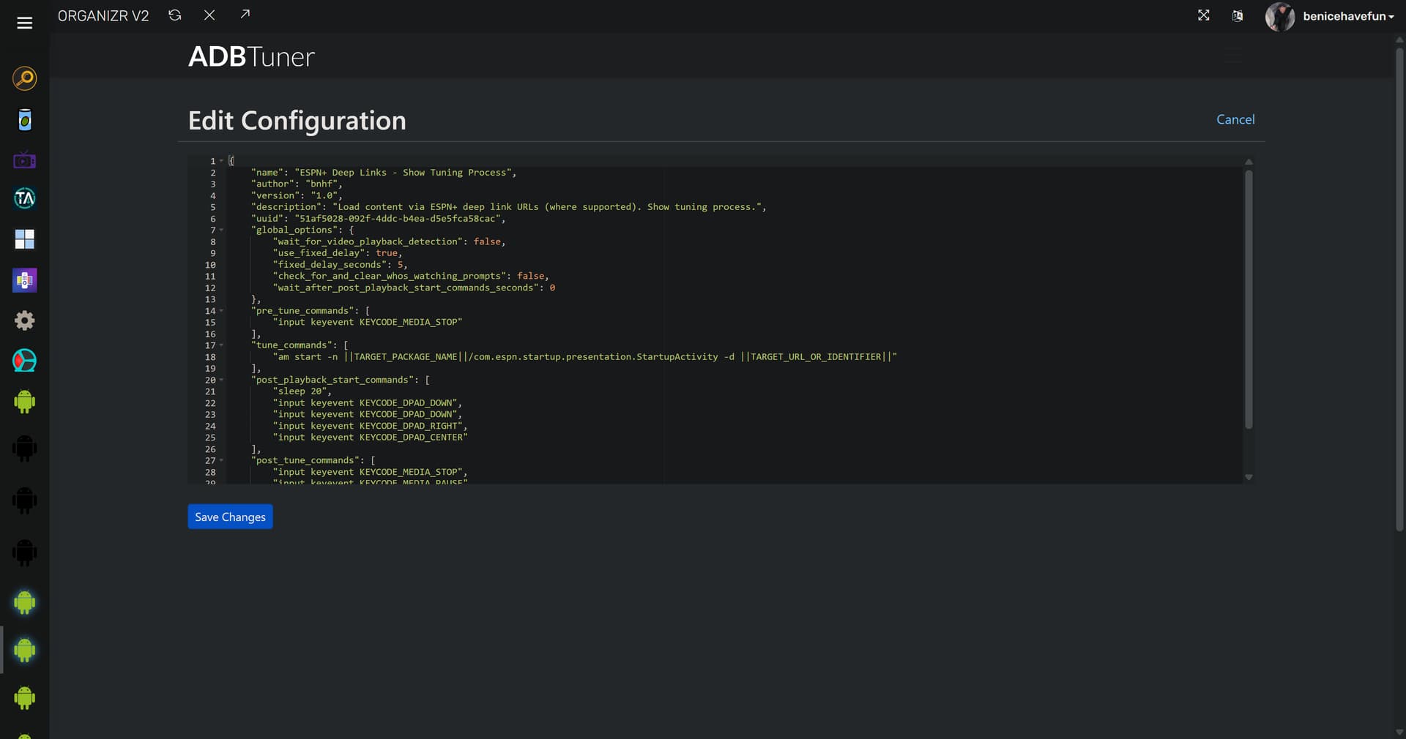The image size is (1406, 739).
Task: Open the TA sidebar tab
Action: click(x=24, y=198)
